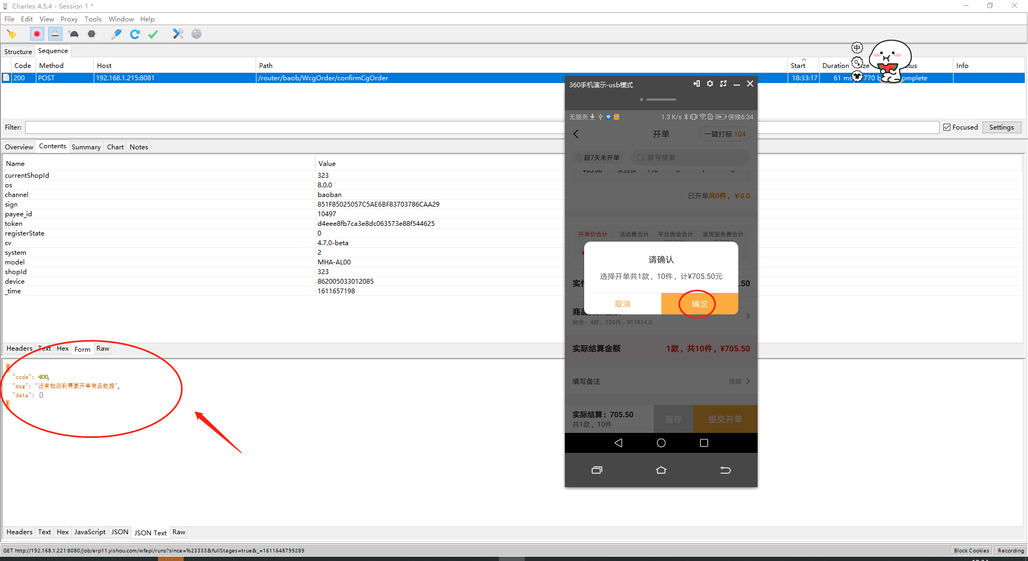This screenshot has width=1028, height=561.
Task: Click the Validate green checkmark icon
Action: (153, 34)
